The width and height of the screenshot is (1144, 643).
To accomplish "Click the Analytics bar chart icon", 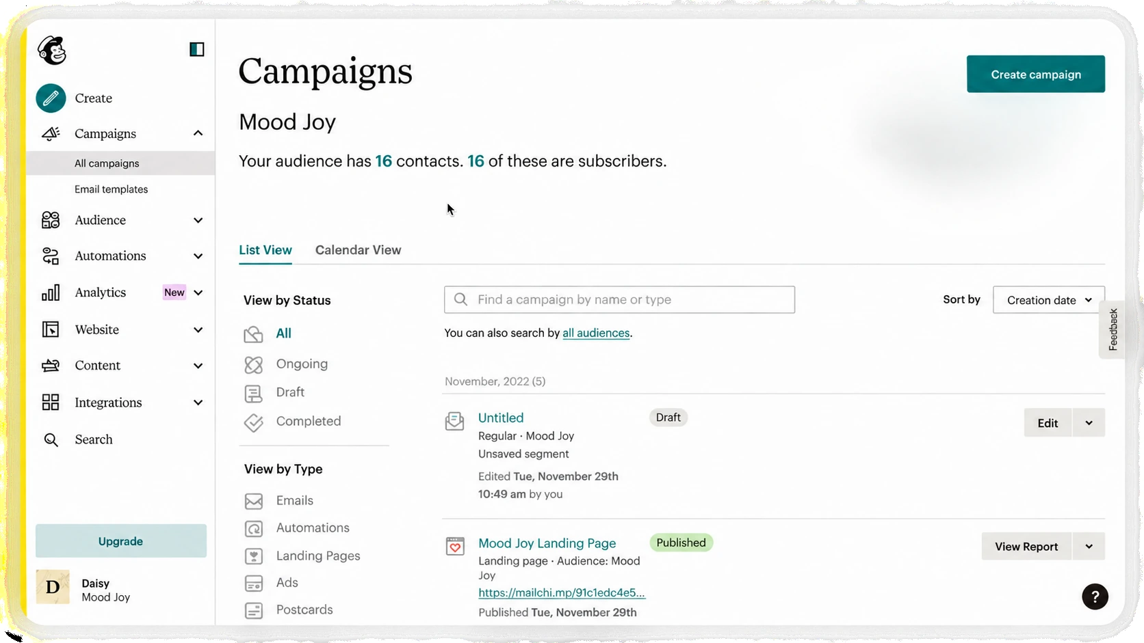I will click(51, 292).
